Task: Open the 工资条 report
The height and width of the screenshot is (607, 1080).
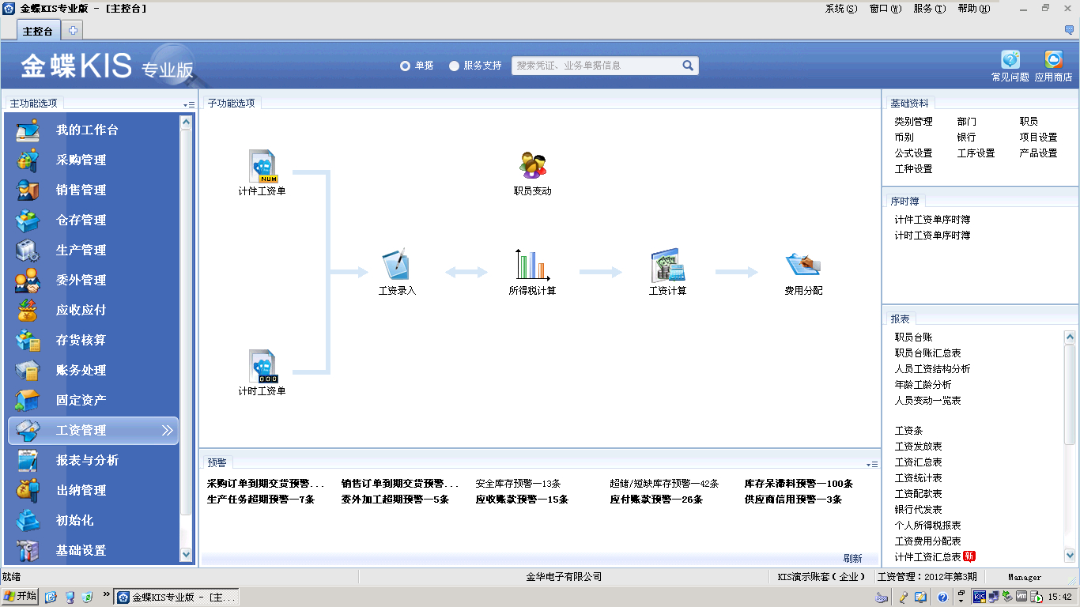Action: coord(908,431)
